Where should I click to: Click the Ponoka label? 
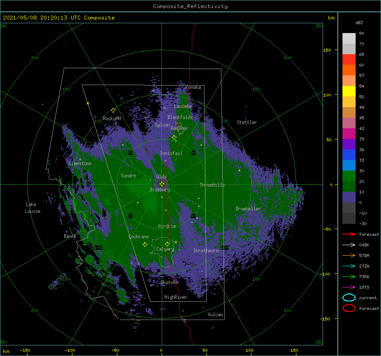tap(193, 87)
